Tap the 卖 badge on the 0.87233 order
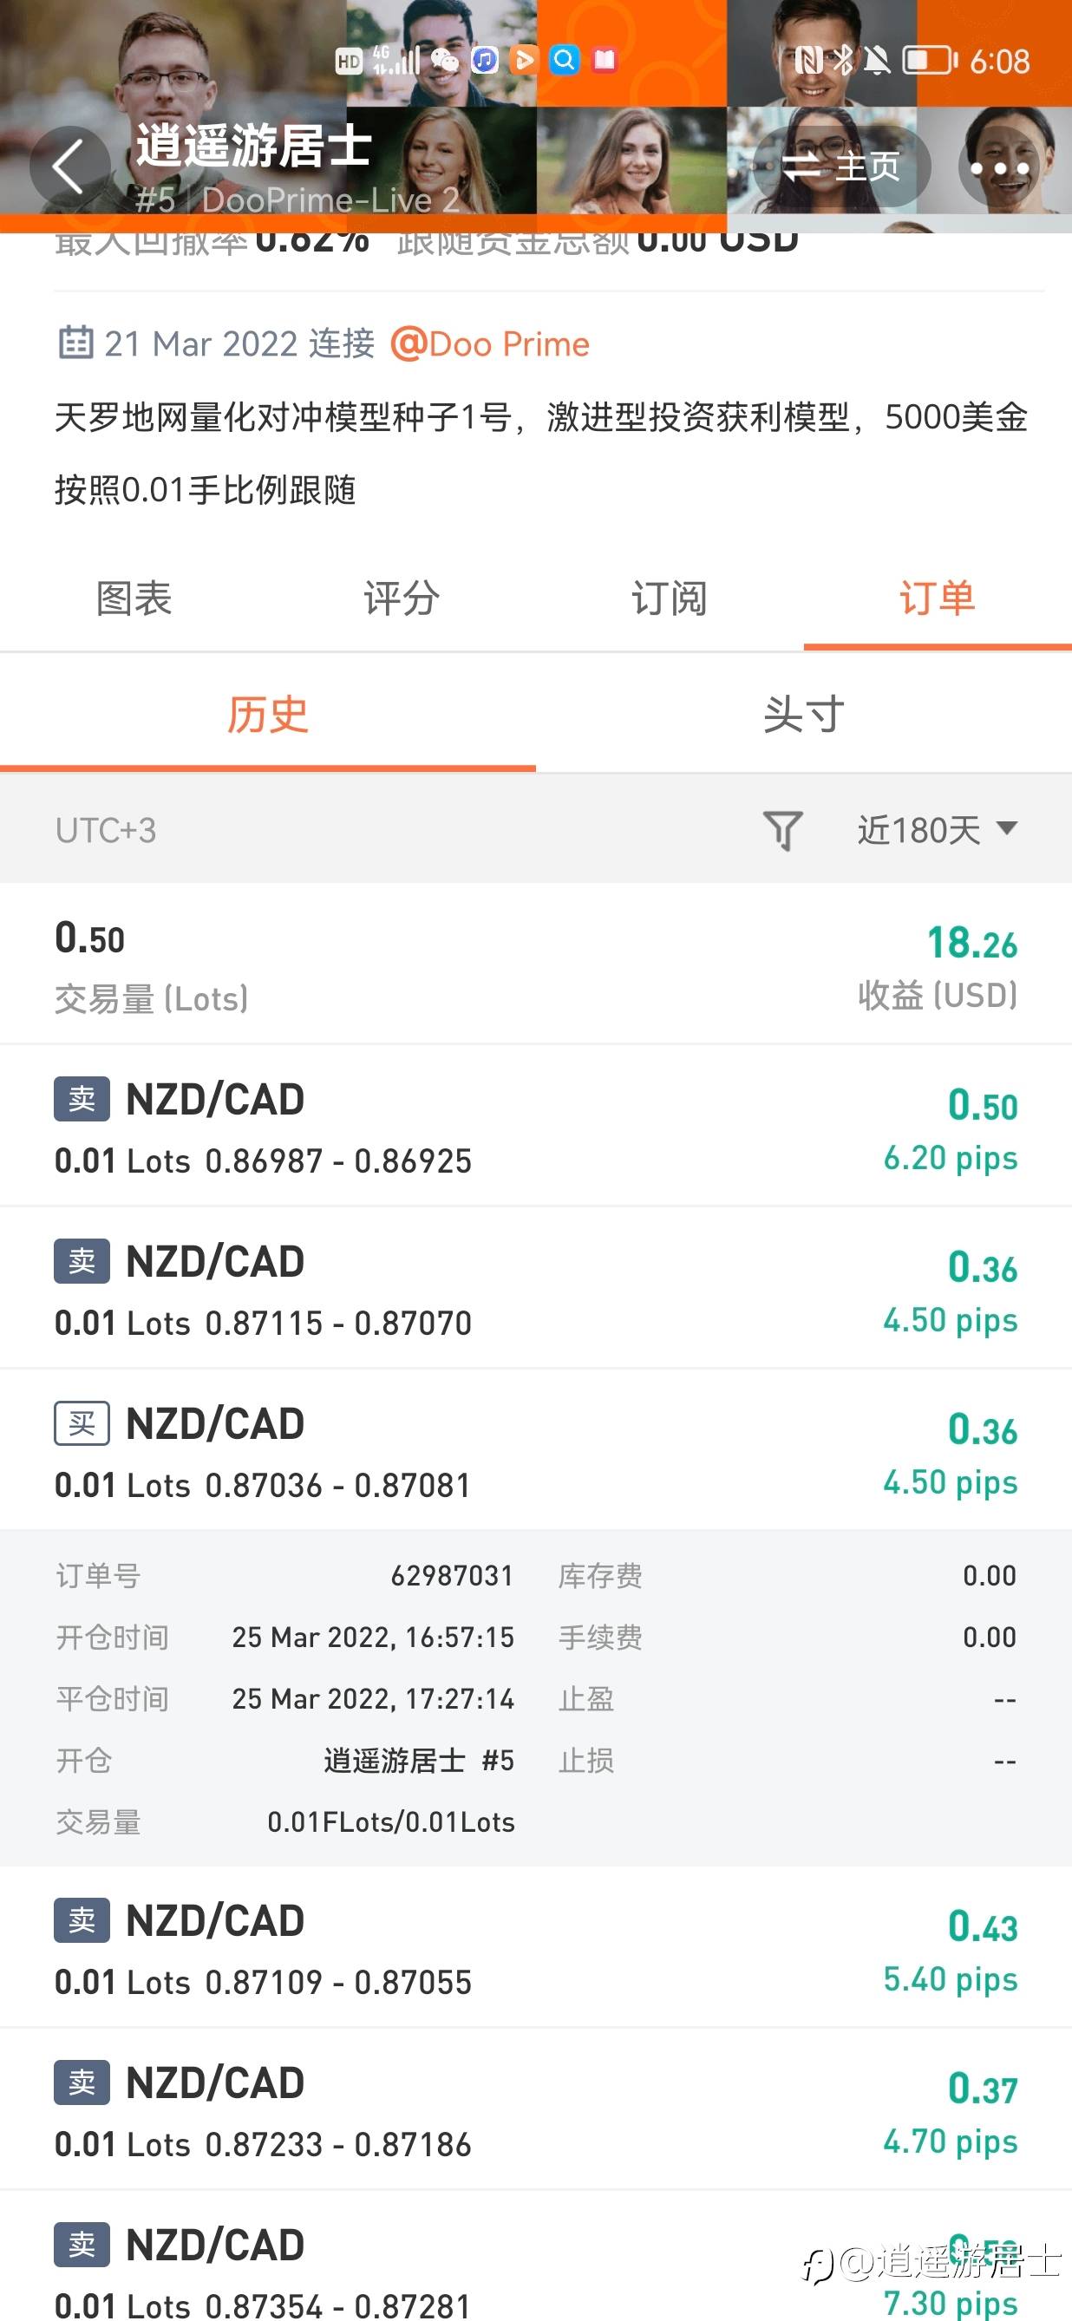The height and width of the screenshot is (2321, 1072). [x=82, y=2082]
